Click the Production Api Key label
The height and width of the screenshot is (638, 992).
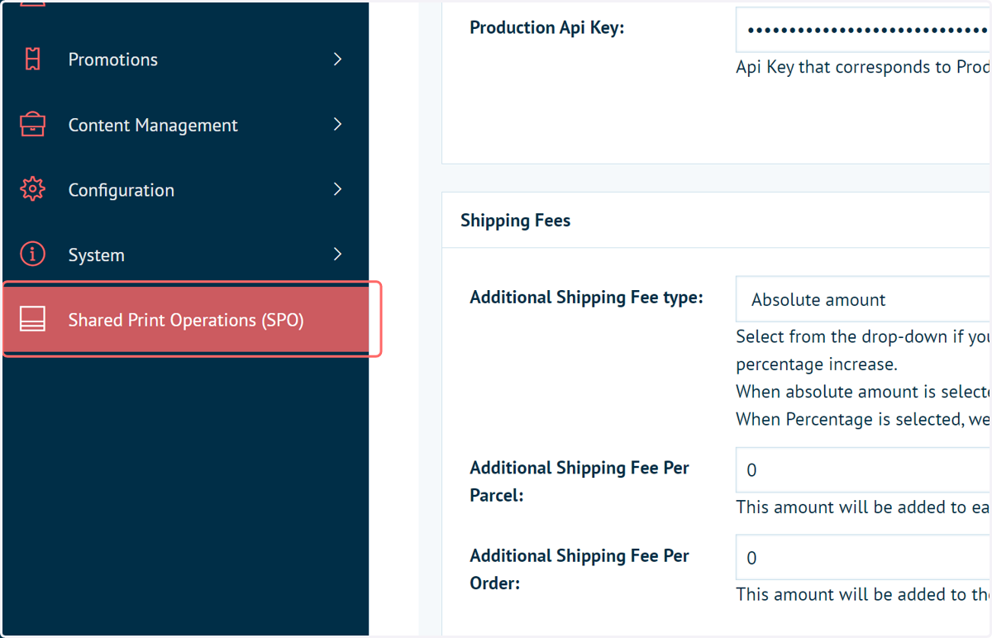(547, 28)
